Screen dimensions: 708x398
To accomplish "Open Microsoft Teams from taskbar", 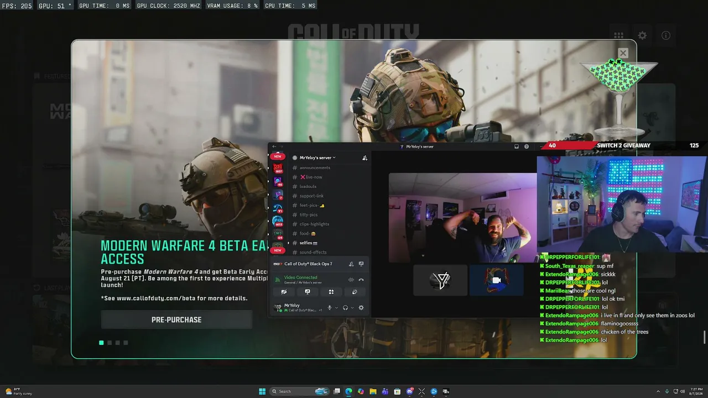I will 385,391.
